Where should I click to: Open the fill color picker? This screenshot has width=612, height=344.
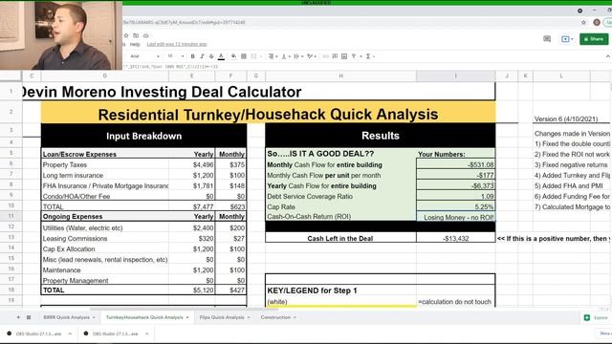[x=233, y=56]
